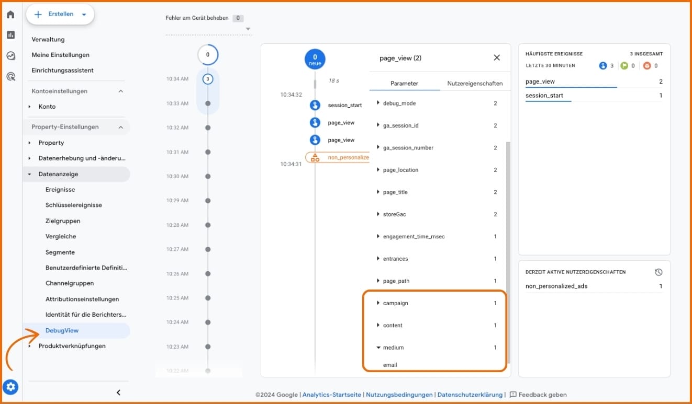
Task: Open the Erstellen dropdown button
Action: tap(60, 15)
